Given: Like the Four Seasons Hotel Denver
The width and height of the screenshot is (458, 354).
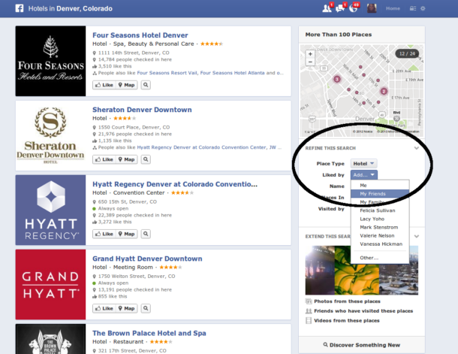Looking at the screenshot, I should 104,86.
